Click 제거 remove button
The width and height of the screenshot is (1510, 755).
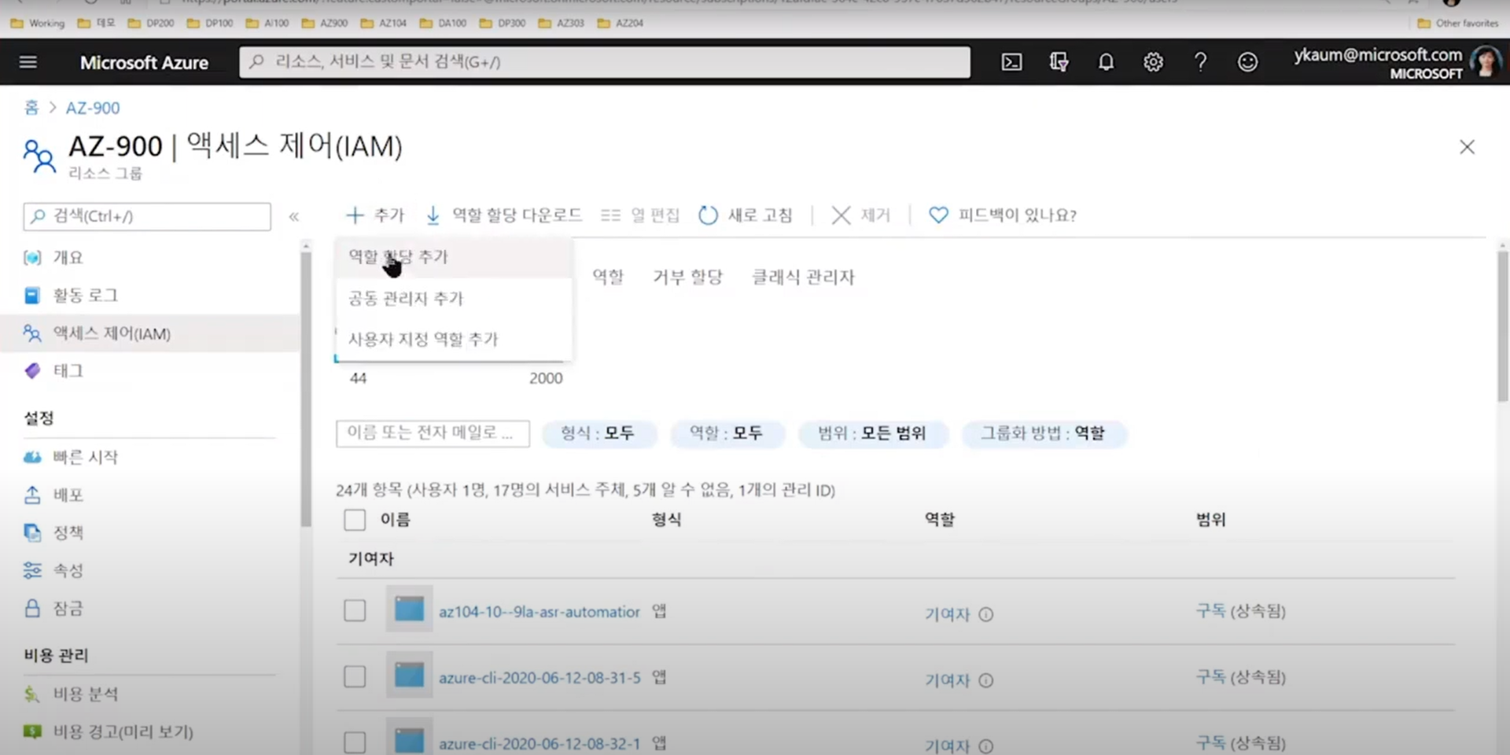tap(861, 215)
